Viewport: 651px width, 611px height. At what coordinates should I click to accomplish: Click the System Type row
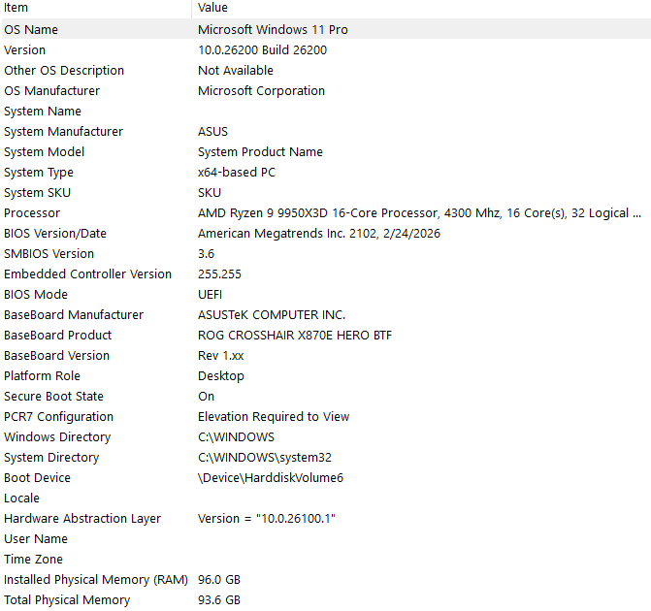326,173
